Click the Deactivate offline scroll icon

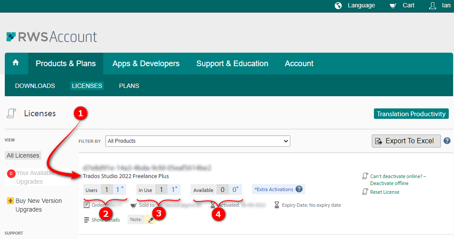(x=365, y=176)
